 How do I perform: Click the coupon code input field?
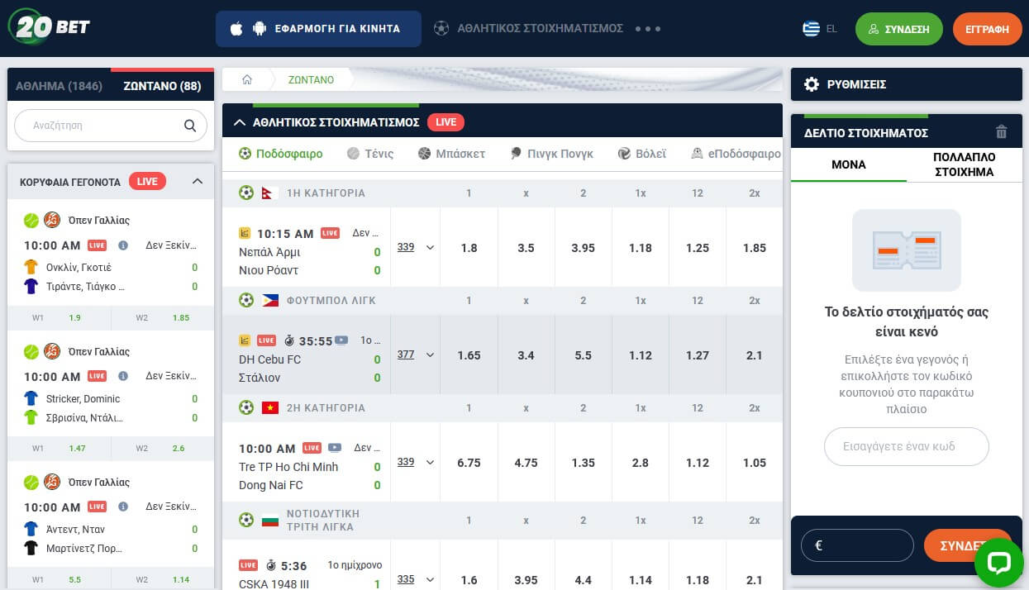pos(906,446)
